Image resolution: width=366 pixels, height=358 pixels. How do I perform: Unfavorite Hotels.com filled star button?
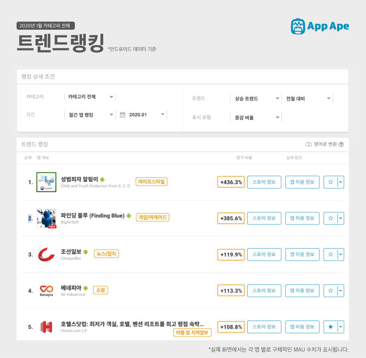coord(331,327)
